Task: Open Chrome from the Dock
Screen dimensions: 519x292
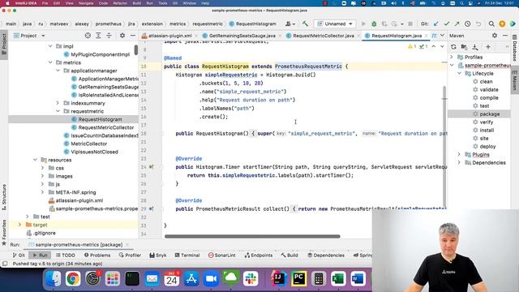Action: coord(73,278)
